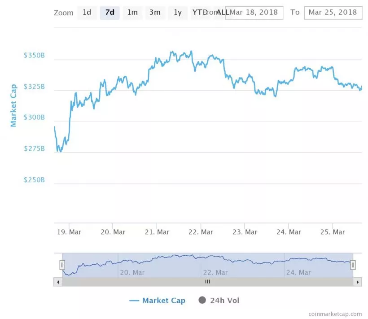This screenshot has width=368, height=319.
Task: Toggle the Market Cap legend series
Action: 158,301
